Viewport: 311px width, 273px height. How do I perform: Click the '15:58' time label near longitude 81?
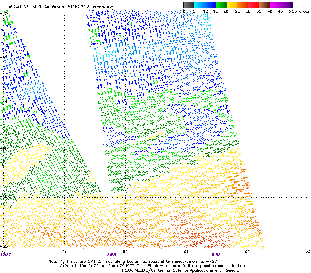pyautogui.click(x=110, y=255)
